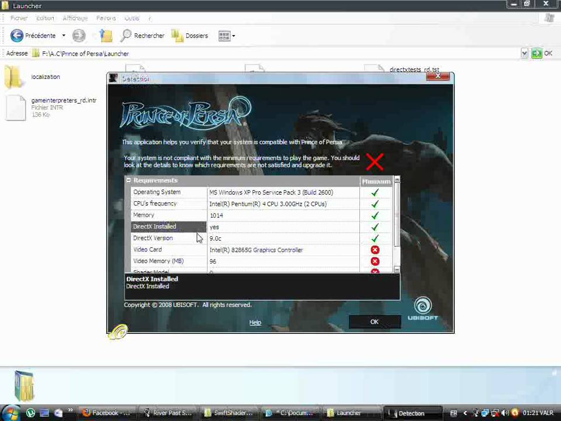Click the 96 video memory value

point(213,261)
